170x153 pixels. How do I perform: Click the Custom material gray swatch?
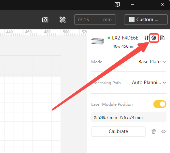[x=132, y=20]
